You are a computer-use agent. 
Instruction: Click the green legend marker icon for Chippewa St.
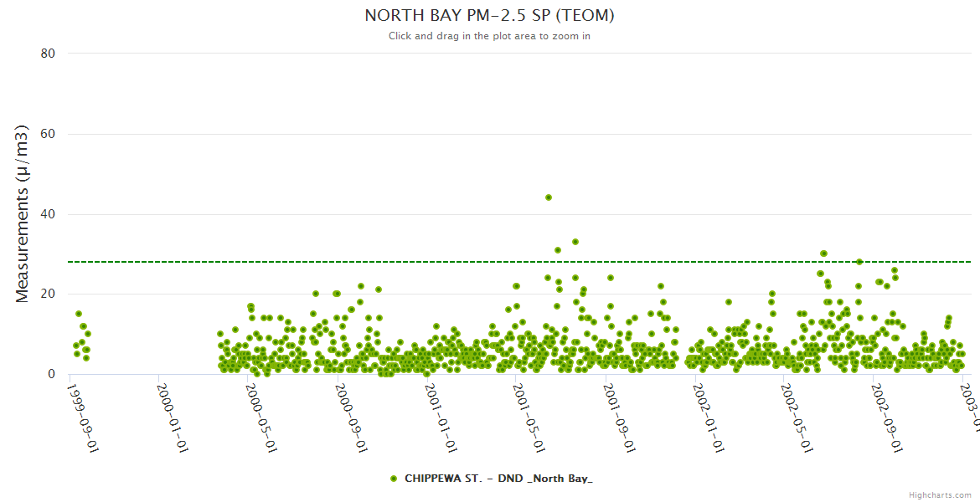pos(394,479)
